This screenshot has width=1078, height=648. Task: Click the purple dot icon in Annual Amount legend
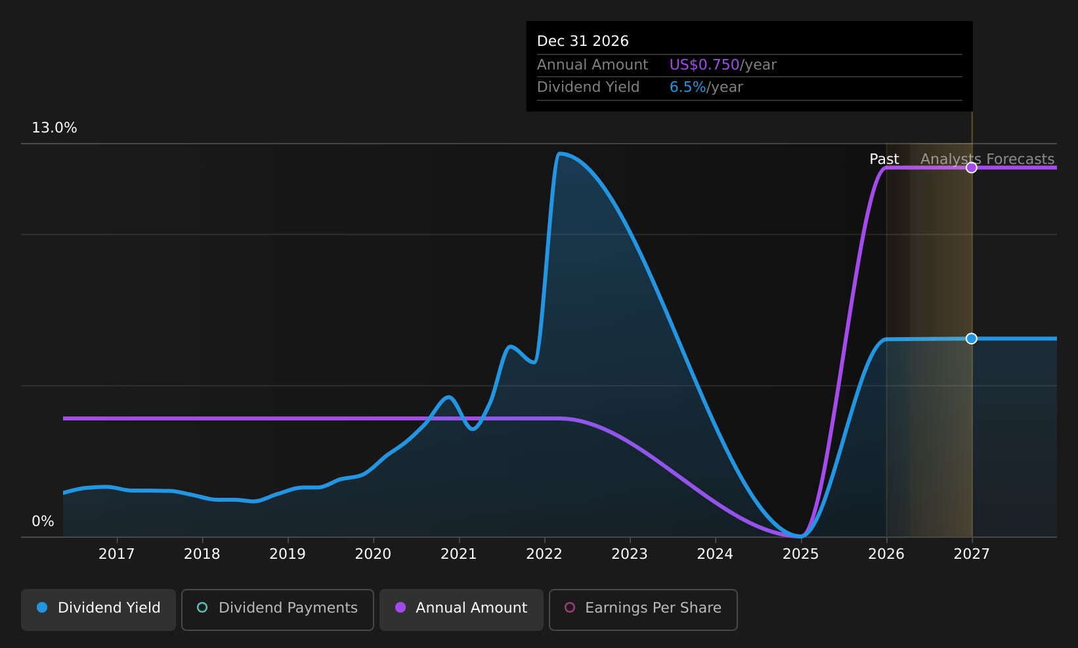coord(400,608)
